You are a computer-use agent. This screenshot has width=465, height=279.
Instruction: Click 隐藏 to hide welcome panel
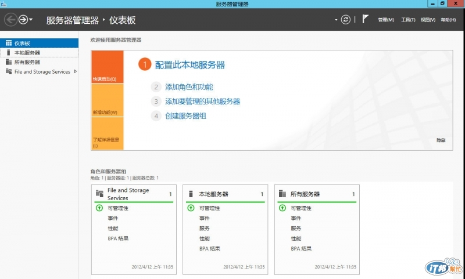441,140
